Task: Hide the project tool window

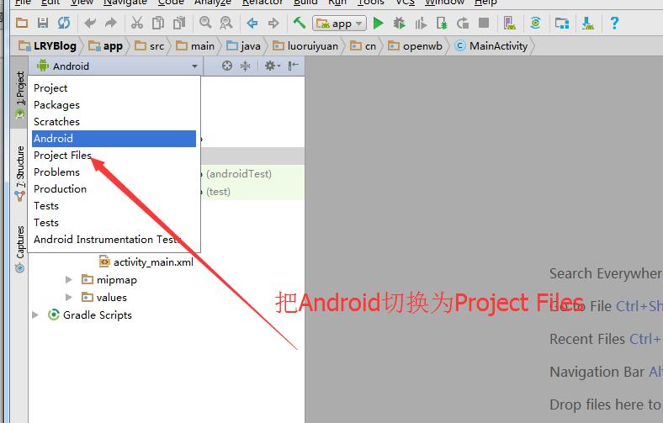Action: coord(293,66)
